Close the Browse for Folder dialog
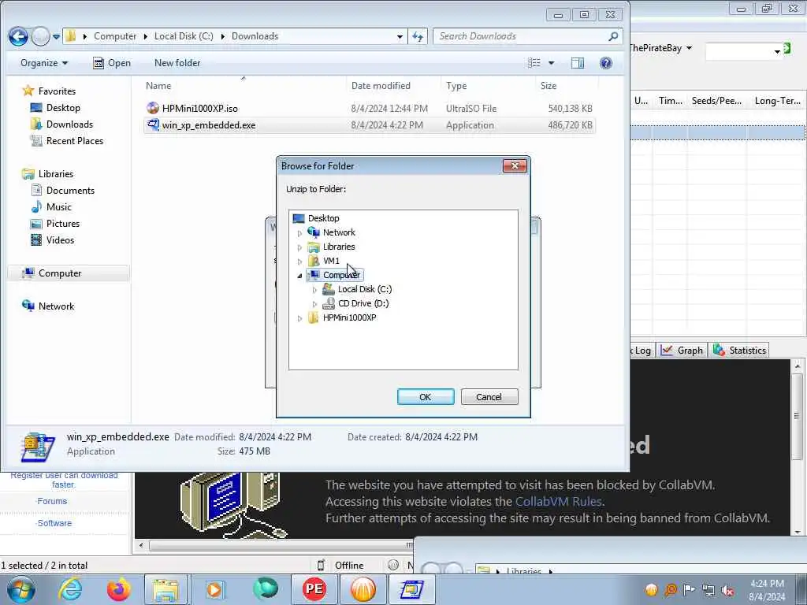Viewport: 807px width, 605px height. click(515, 165)
